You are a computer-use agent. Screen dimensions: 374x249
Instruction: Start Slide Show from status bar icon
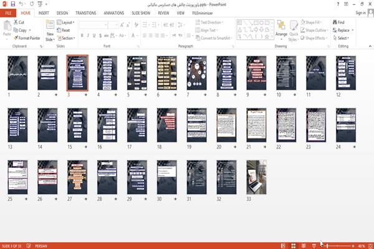[314, 246]
